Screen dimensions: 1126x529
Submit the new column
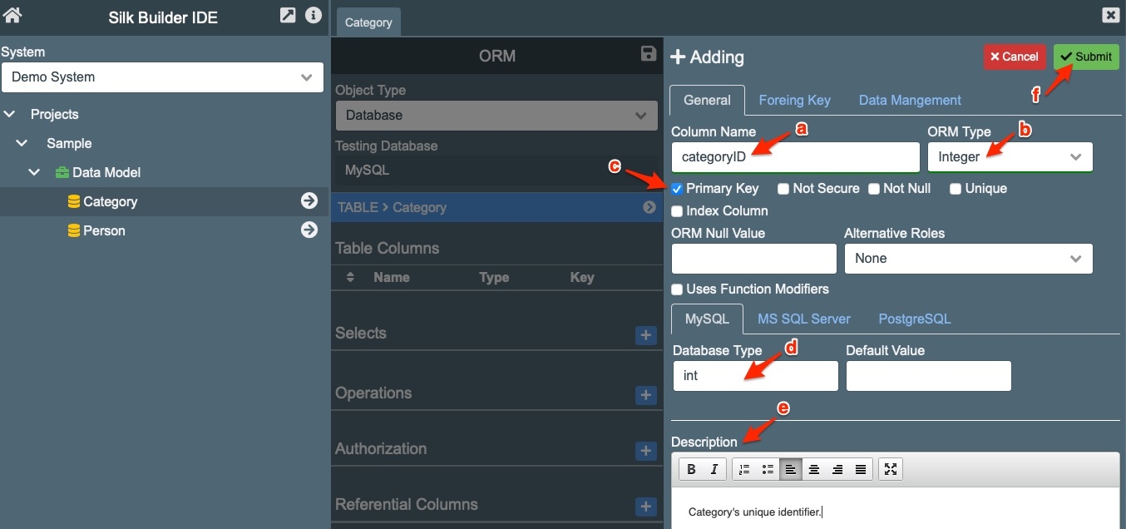click(x=1085, y=57)
